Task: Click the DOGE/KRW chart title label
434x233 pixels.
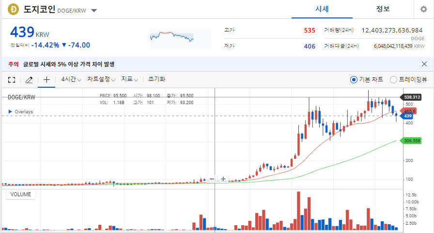Action: (21, 97)
